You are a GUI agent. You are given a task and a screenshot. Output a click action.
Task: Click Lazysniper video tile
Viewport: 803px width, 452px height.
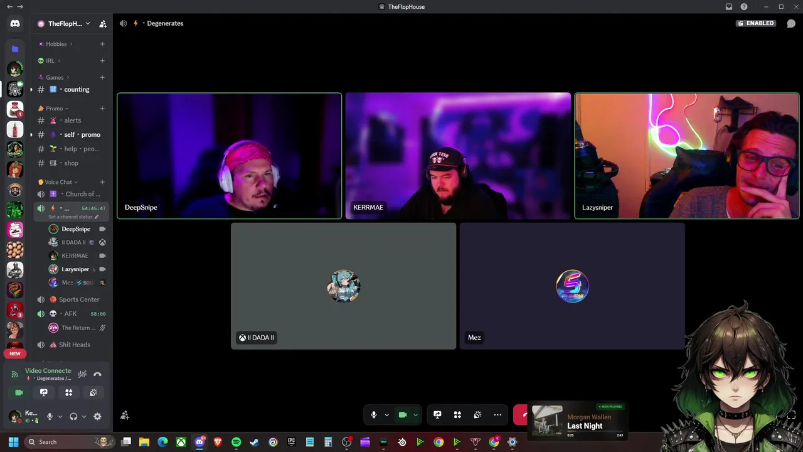(687, 156)
